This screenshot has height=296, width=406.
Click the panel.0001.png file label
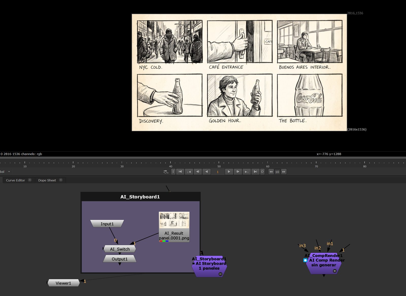point(174,238)
